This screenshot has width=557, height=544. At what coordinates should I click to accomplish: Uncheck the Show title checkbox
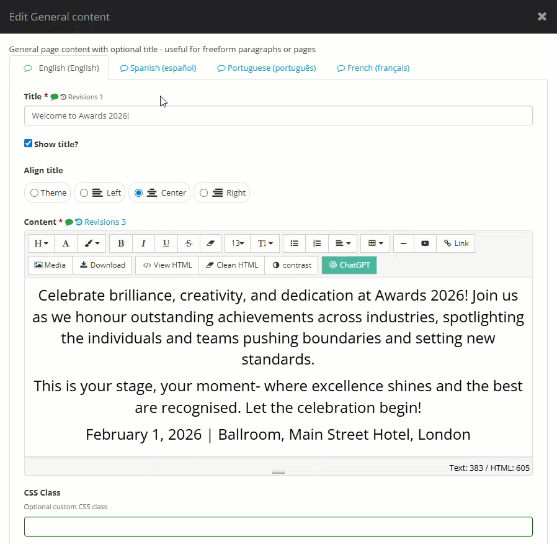pos(28,142)
